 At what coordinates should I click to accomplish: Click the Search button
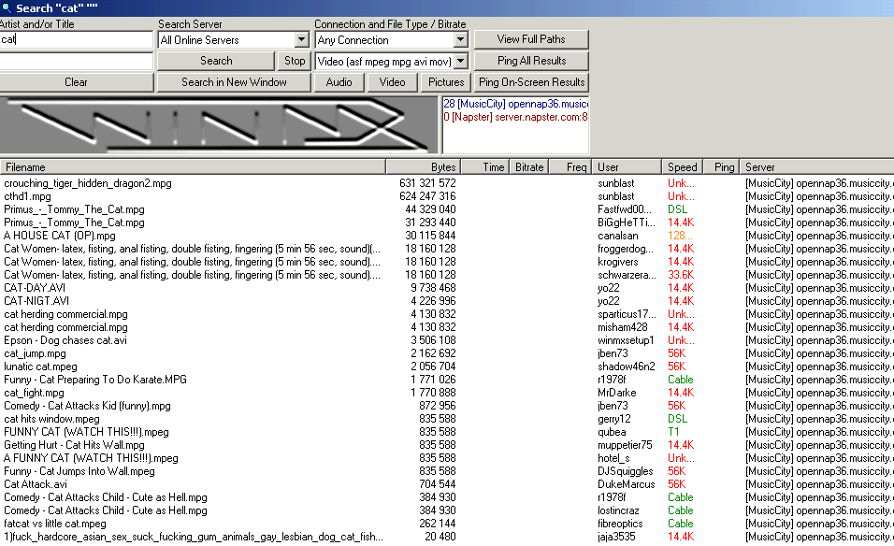tap(216, 61)
